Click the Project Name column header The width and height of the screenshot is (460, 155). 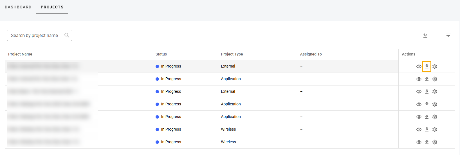tap(20, 54)
